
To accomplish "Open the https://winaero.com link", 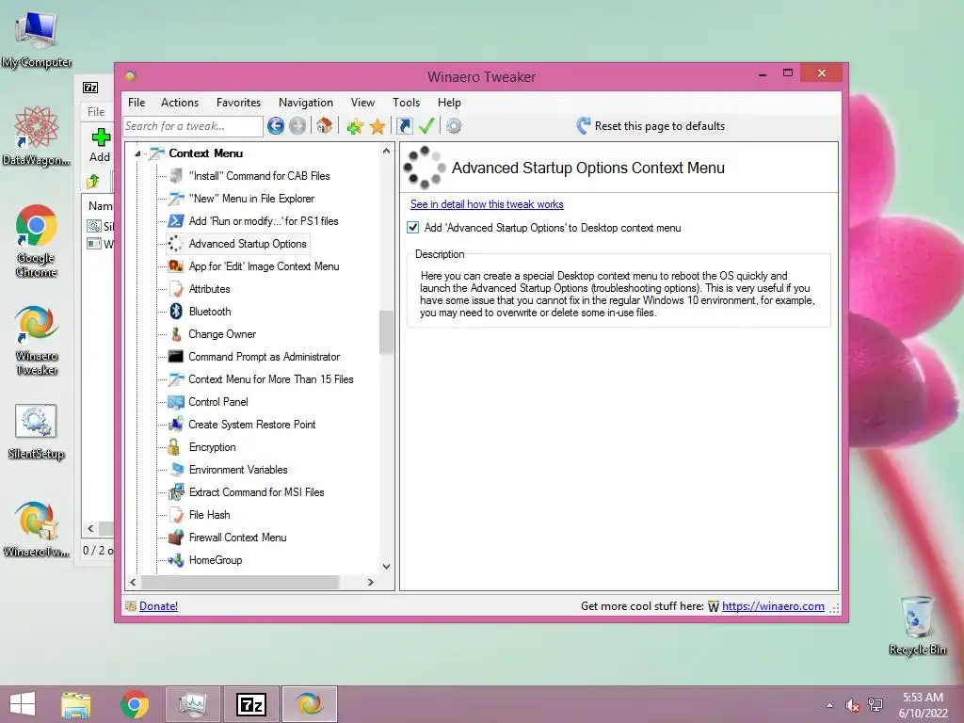I will click(773, 606).
